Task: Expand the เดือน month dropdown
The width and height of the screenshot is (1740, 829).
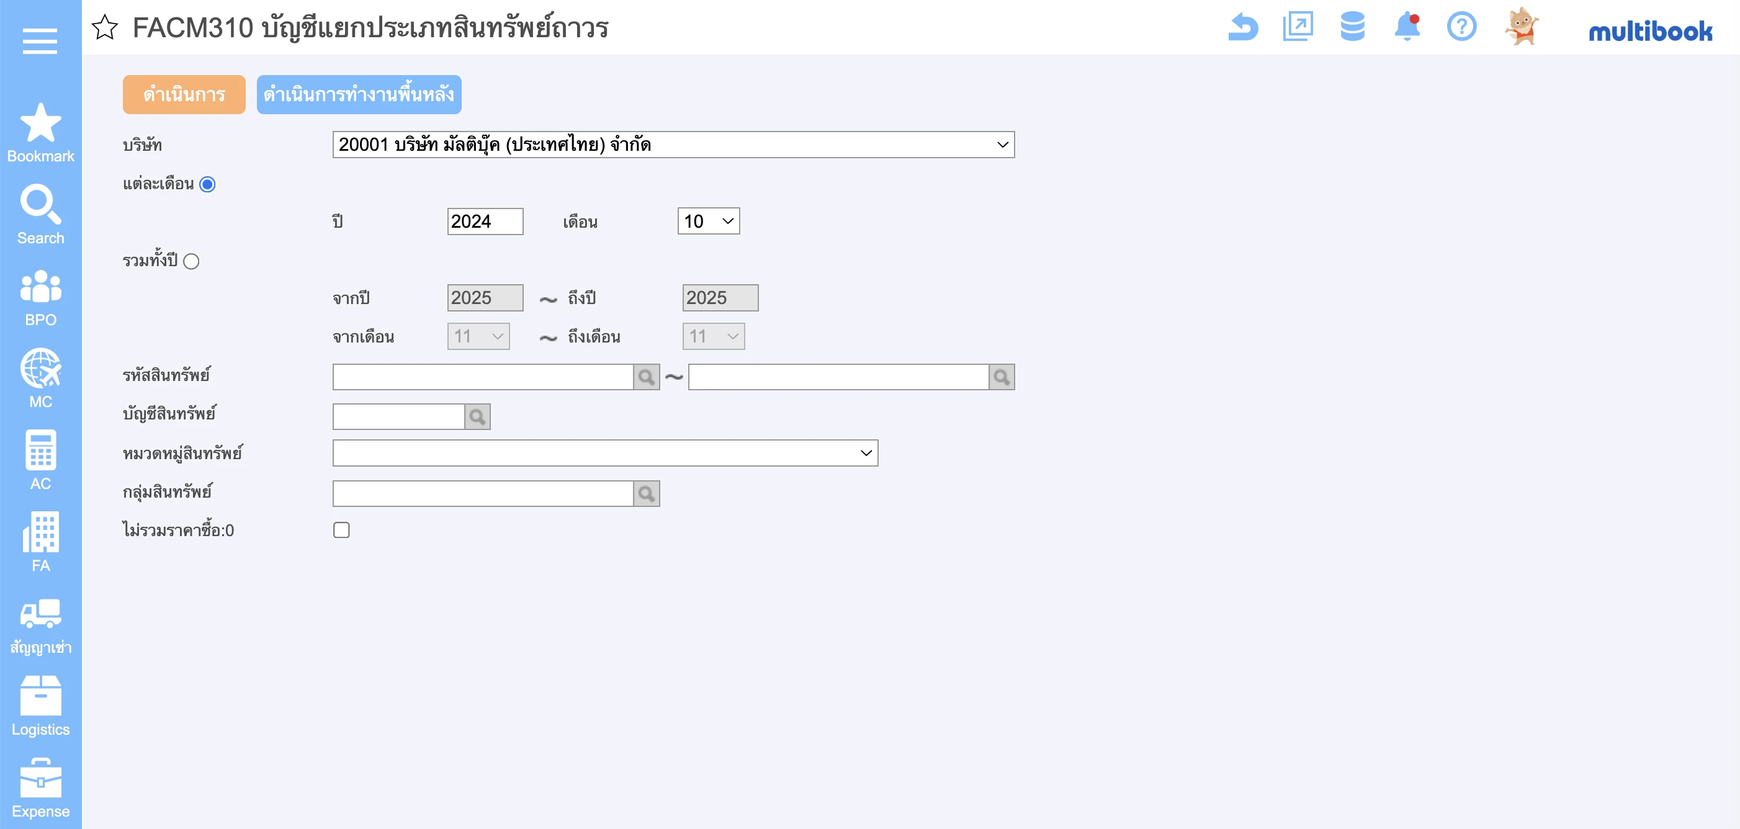Action: tap(708, 222)
